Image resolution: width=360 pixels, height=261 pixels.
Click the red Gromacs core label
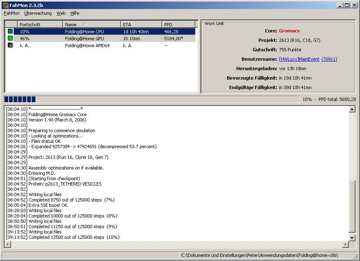click(289, 31)
